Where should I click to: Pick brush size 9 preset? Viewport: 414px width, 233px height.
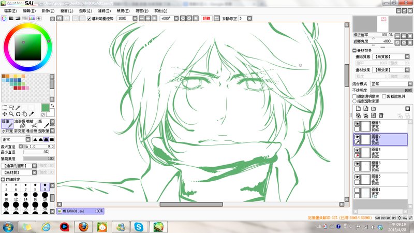tap(45, 187)
